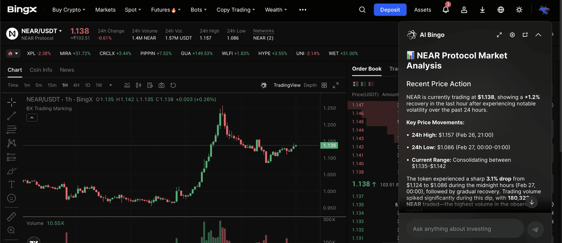Open more time intervals dropdown

[111, 85]
